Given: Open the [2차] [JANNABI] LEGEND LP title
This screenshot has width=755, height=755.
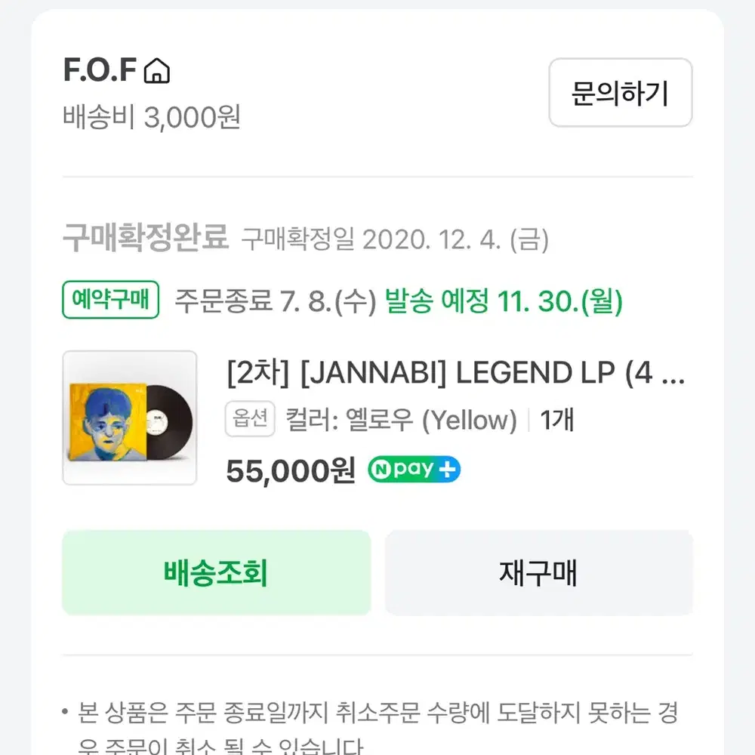Looking at the screenshot, I should point(455,373).
